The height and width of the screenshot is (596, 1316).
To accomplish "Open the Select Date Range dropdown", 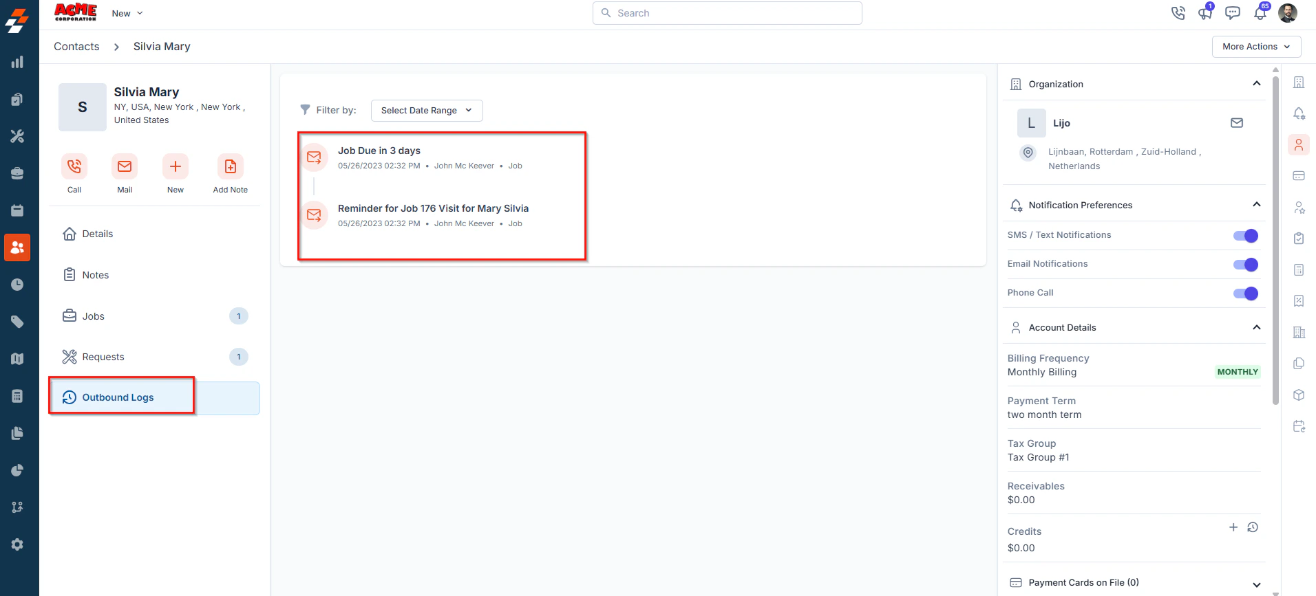I will [x=427, y=111].
